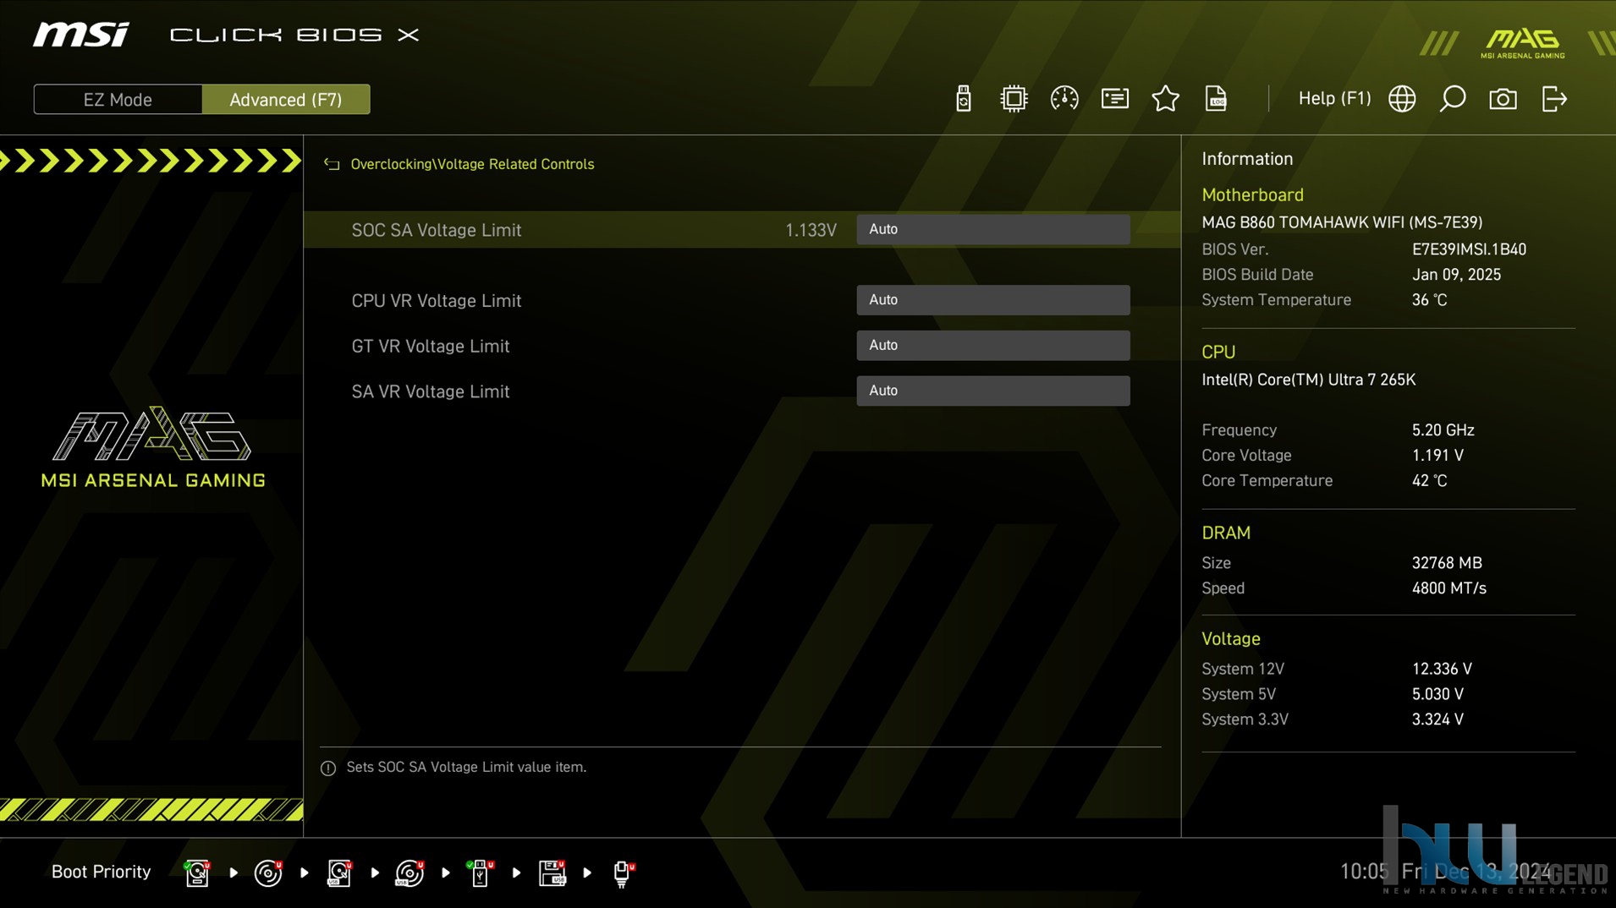Select the USB flash drive boot device icon
Screen dimensions: 1616x908
point(481,872)
